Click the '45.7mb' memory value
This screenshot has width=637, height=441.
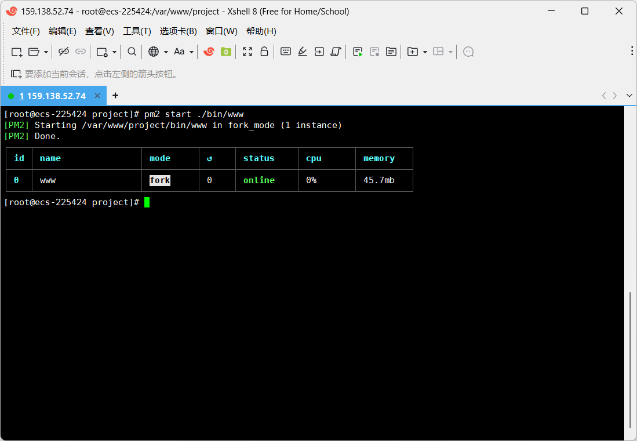(379, 180)
